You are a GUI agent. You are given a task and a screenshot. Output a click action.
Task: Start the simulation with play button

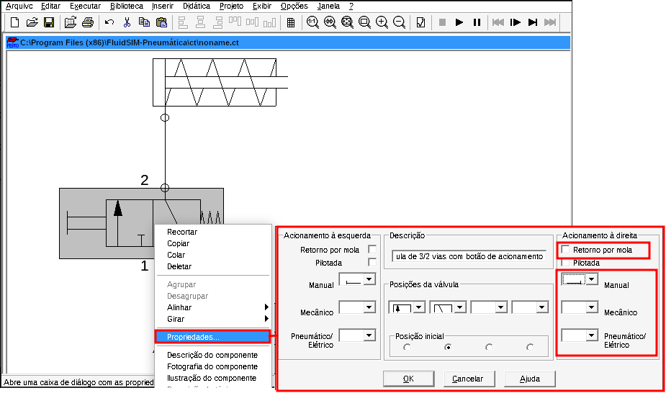pos(459,22)
